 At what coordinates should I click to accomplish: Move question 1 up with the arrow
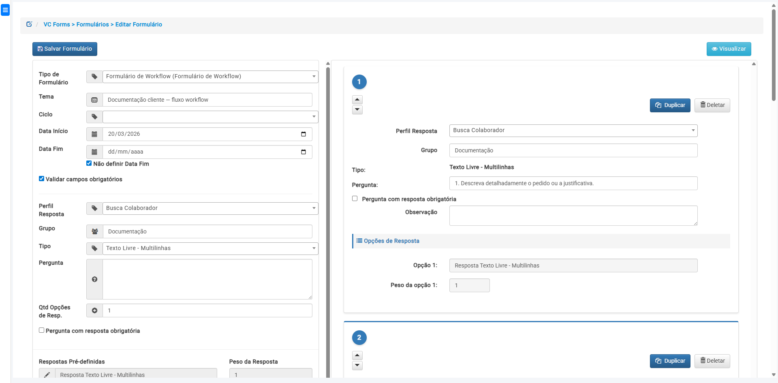tap(357, 100)
